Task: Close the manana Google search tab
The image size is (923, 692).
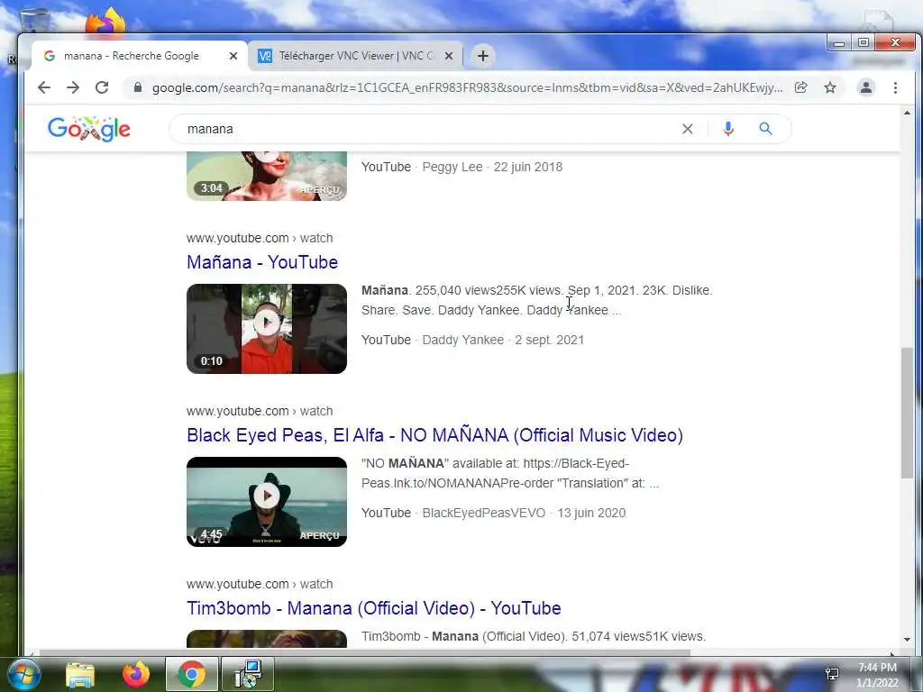Action: (x=233, y=56)
